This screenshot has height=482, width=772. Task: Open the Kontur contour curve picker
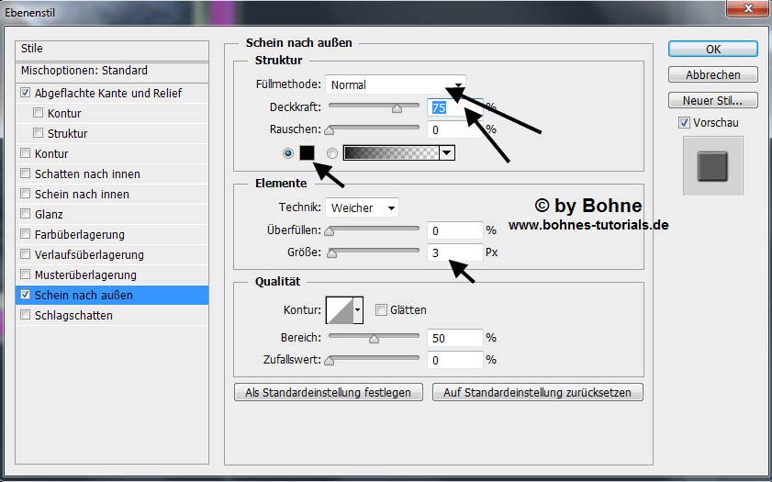(x=345, y=310)
